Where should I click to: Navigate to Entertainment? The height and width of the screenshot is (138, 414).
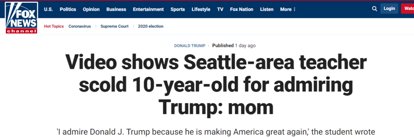148,9
